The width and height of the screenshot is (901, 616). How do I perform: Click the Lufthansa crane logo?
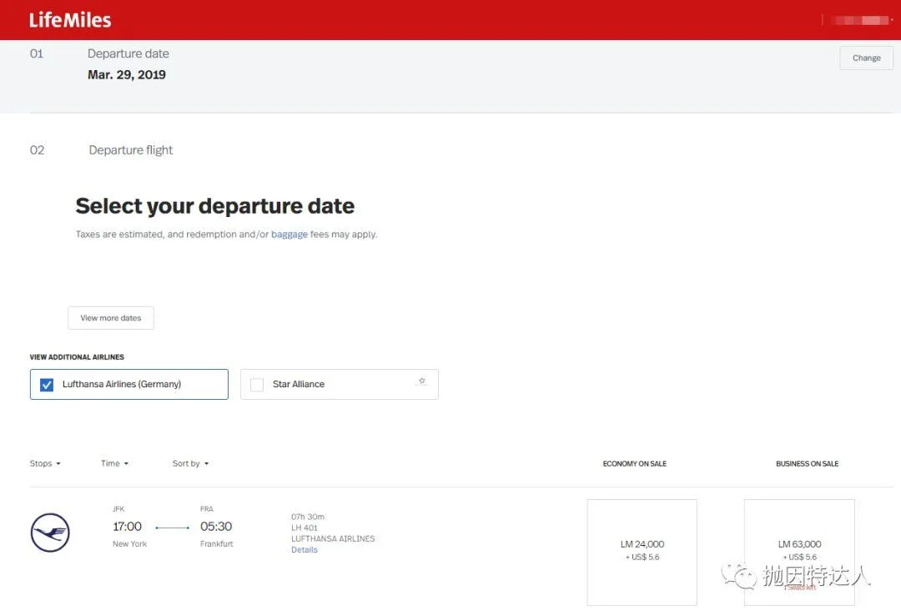[50, 533]
